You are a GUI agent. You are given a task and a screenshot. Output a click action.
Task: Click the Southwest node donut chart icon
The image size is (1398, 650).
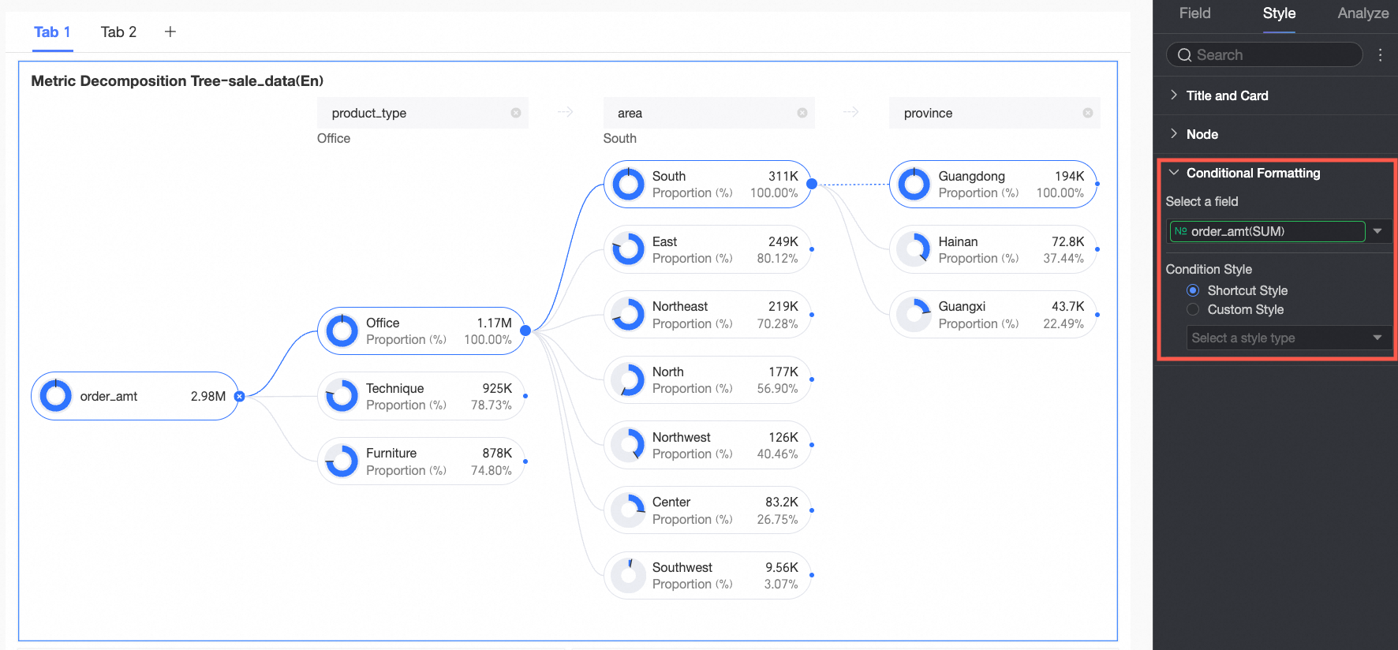click(629, 575)
